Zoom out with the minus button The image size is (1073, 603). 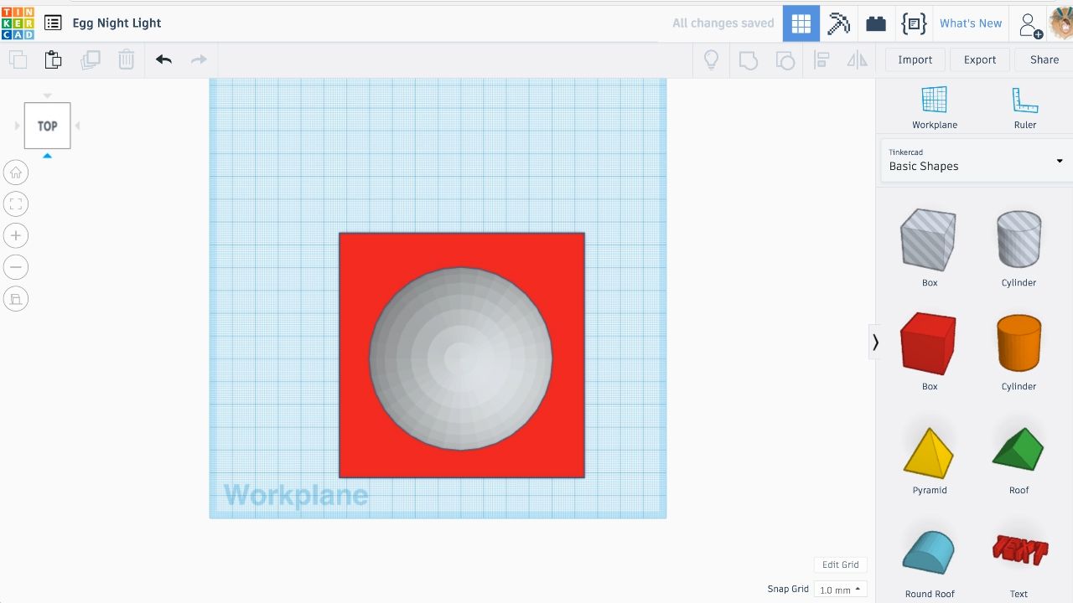(x=16, y=267)
